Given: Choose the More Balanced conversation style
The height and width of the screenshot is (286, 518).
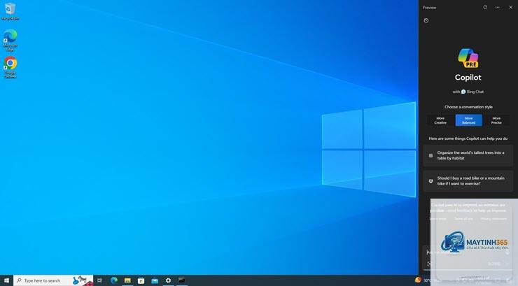Looking at the screenshot, I should pos(468,120).
